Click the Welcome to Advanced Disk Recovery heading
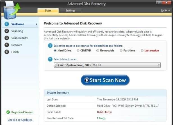Image resolution: width=173 pixels, height=125 pixels. pyautogui.click(x=73, y=23)
